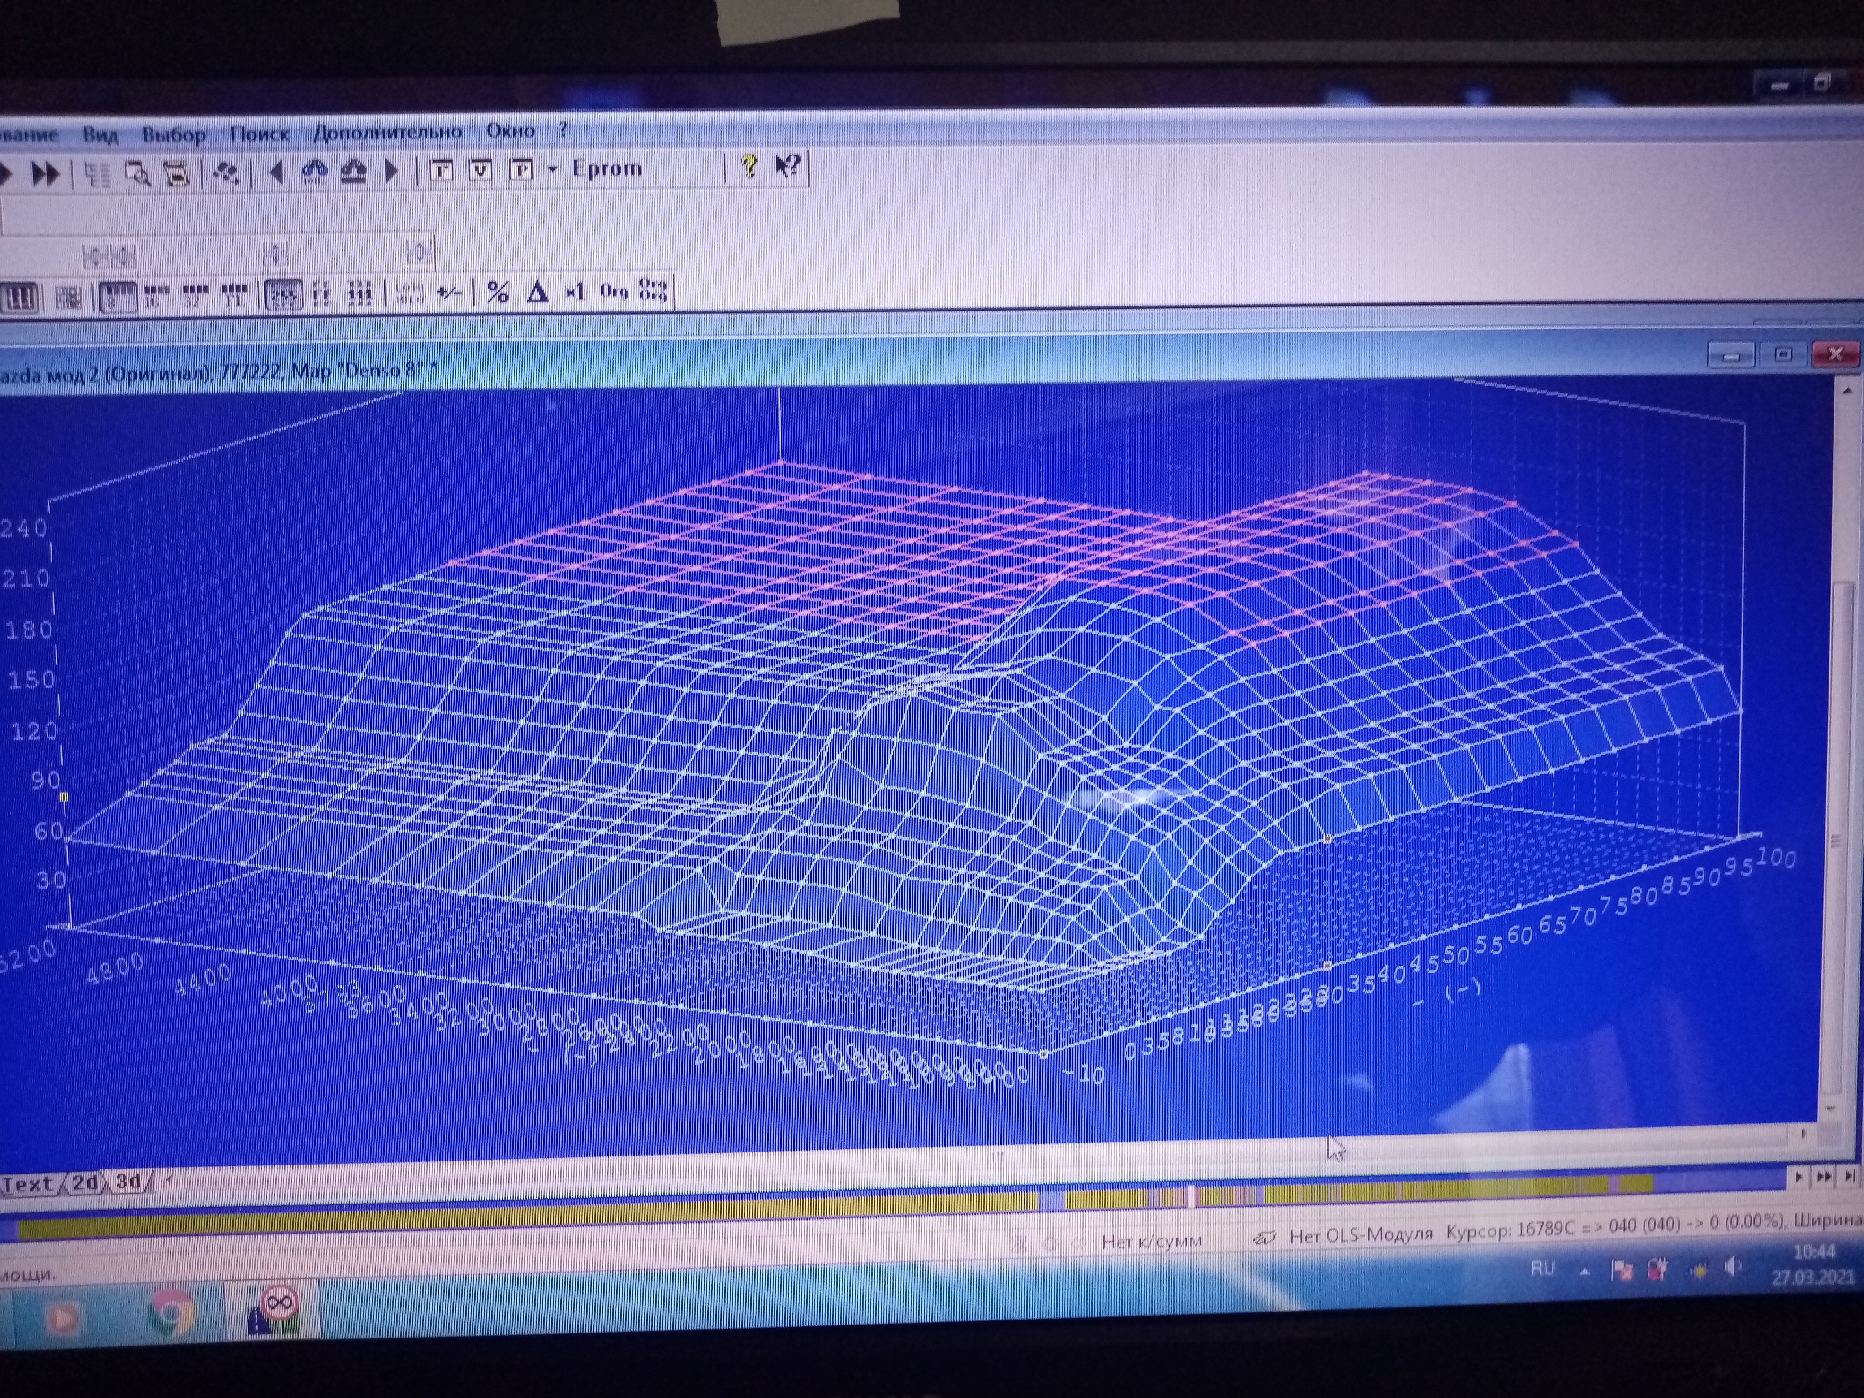Click the percent display mode icon
The height and width of the screenshot is (1398, 1864).
[497, 293]
